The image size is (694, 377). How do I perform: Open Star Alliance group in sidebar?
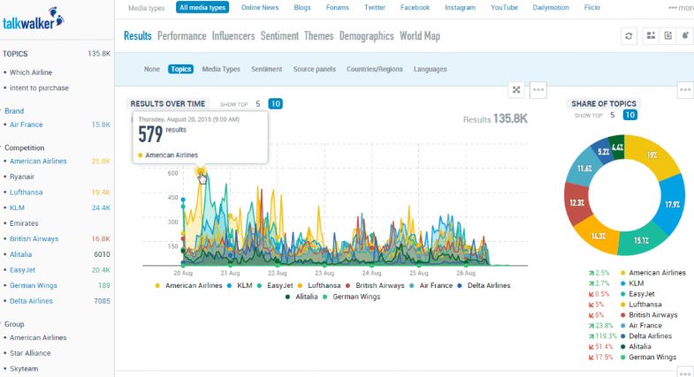(x=30, y=353)
